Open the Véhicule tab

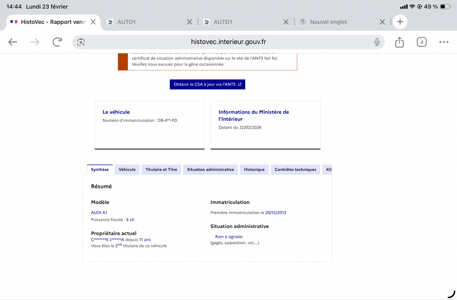[127, 169]
